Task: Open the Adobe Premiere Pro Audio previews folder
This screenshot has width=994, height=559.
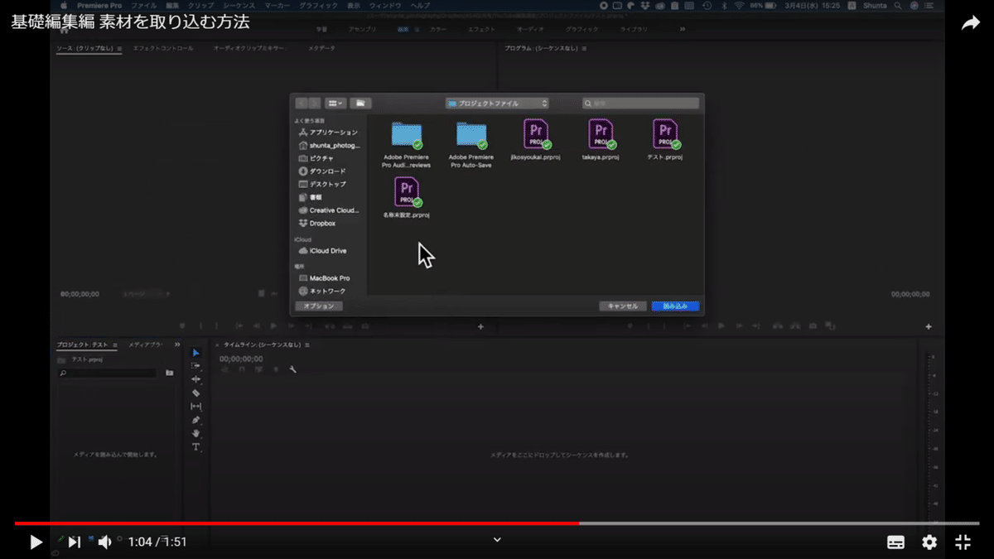Action: pyautogui.click(x=406, y=144)
